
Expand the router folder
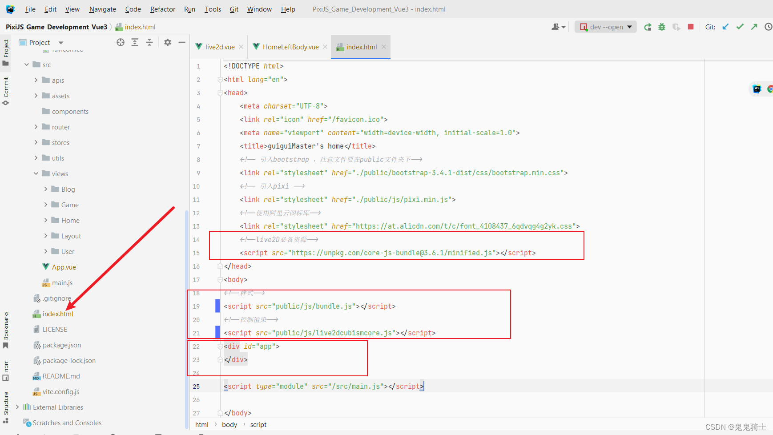point(36,127)
